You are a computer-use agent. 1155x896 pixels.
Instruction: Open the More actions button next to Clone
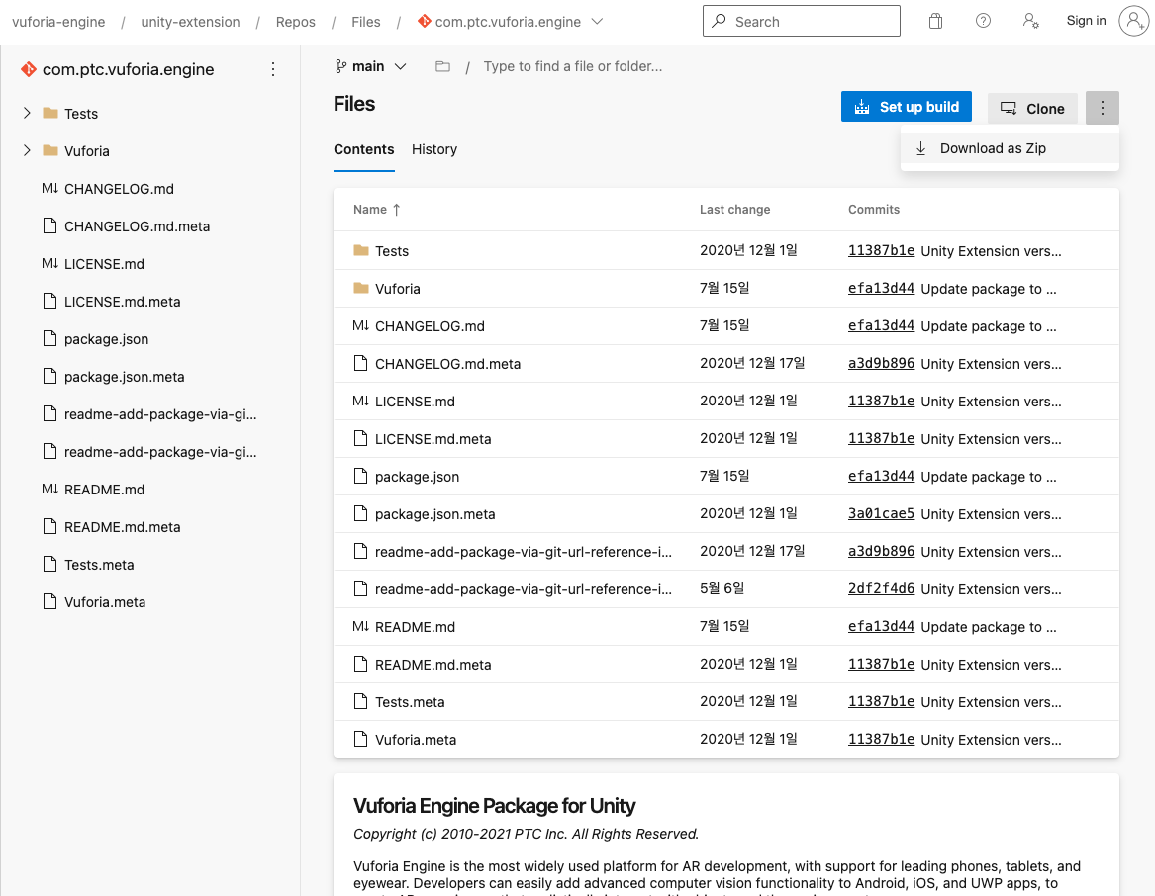point(1102,108)
